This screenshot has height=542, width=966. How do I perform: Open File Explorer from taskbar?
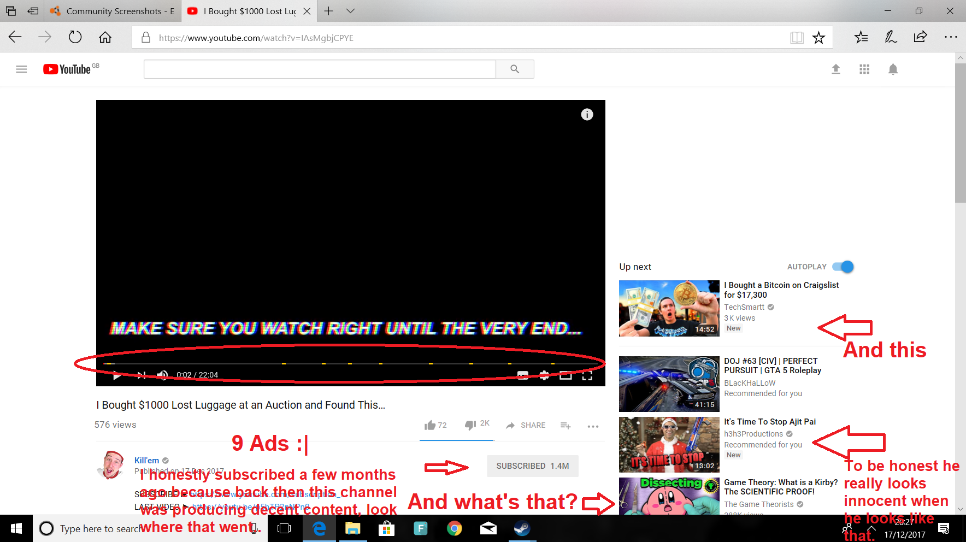(x=352, y=528)
